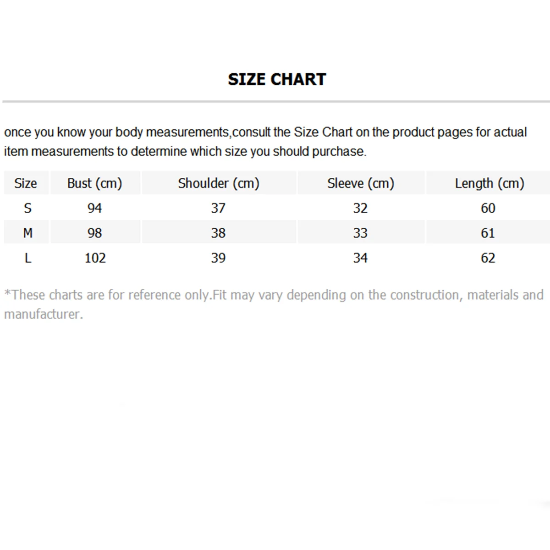Select the L size row label
The height and width of the screenshot is (550, 550).
pyautogui.click(x=27, y=258)
